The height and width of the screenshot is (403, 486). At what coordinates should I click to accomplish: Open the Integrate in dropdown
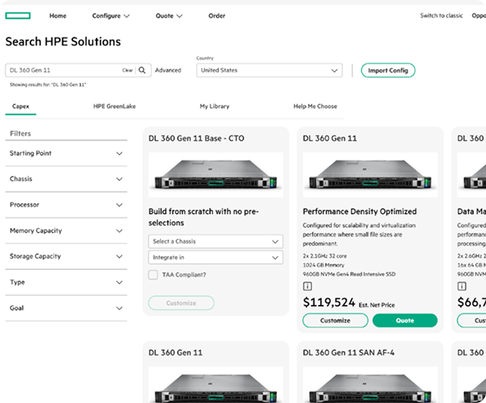[216, 258]
